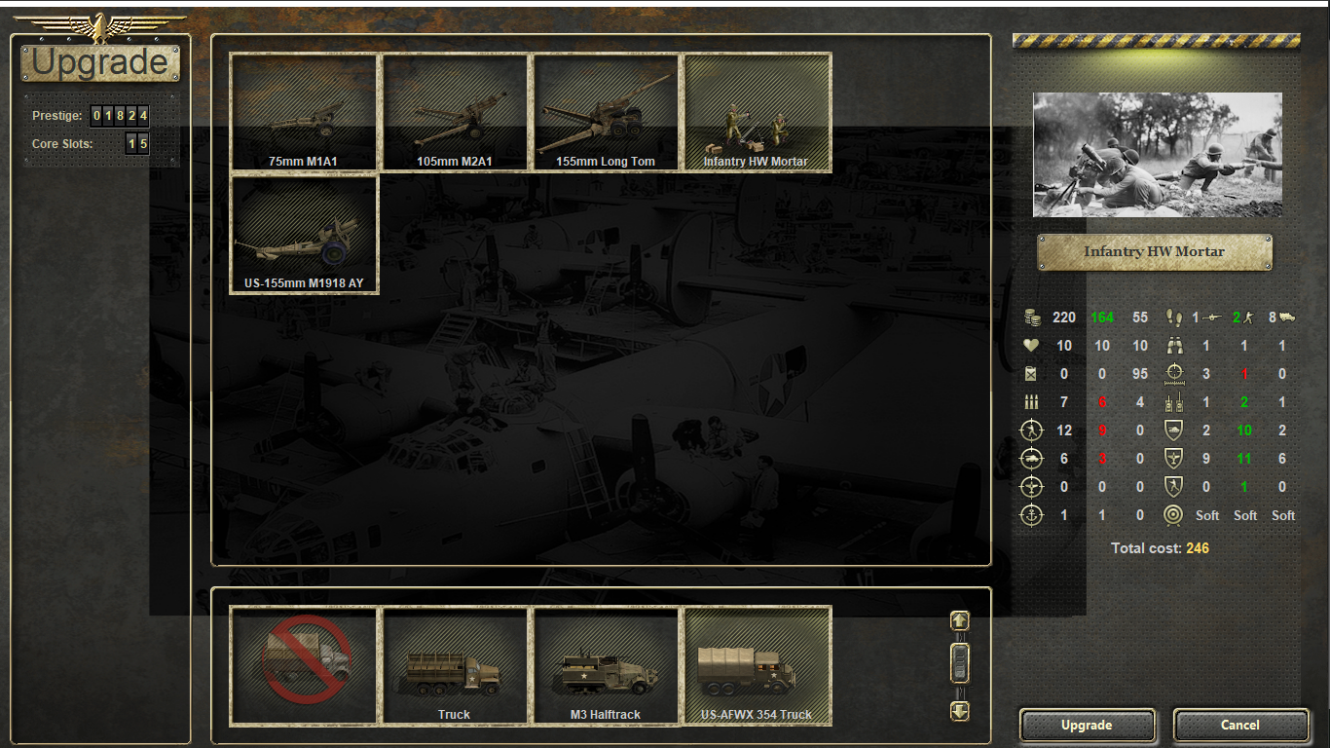Image resolution: width=1330 pixels, height=748 pixels.
Task: Click the binoculars spotting icon
Action: tap(1174, 346)
